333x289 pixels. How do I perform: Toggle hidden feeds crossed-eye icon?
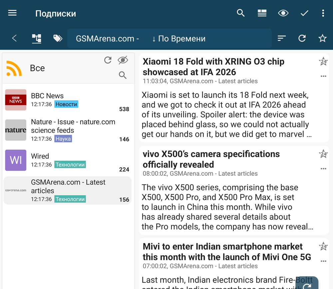123,60
